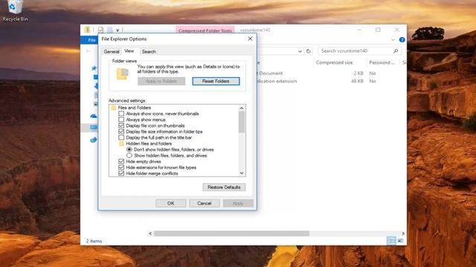This screenshot has width=476, height=267.
Task: Select Show hidden files, folders, and drives
Action: 129,156
